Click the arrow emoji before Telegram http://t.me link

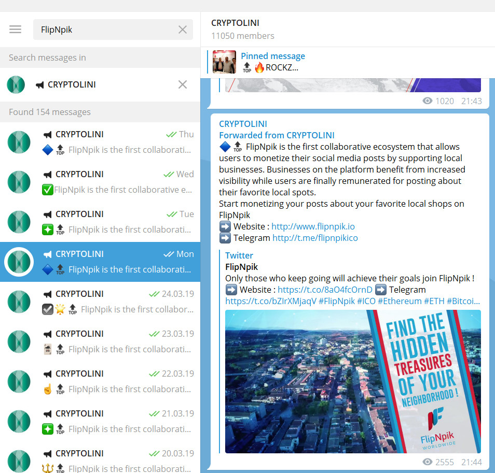tap(225, 238)
